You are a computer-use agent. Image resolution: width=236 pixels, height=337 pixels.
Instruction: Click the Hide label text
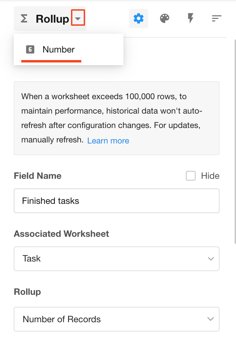[x=210, y=176]
